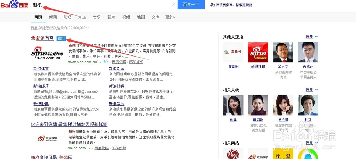
Task: Switch to the 新闻 tab
Action: pos(53,17)
